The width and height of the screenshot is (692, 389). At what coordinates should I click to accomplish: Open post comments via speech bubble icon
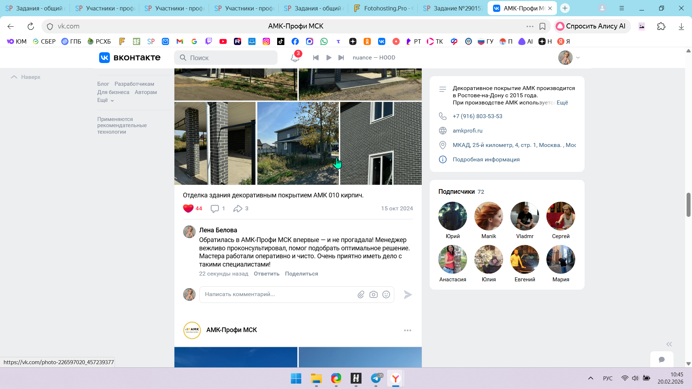click(x=215, y=209)
